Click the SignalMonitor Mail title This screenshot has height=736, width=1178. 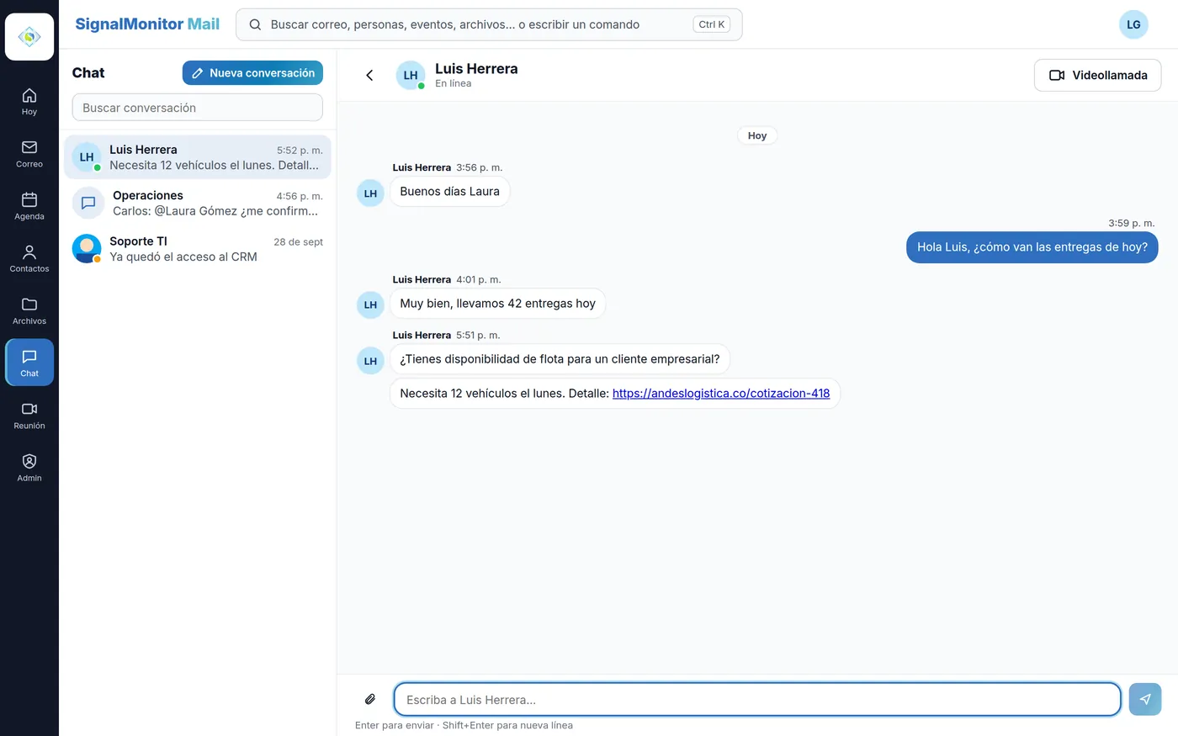[x=147, y=24]
